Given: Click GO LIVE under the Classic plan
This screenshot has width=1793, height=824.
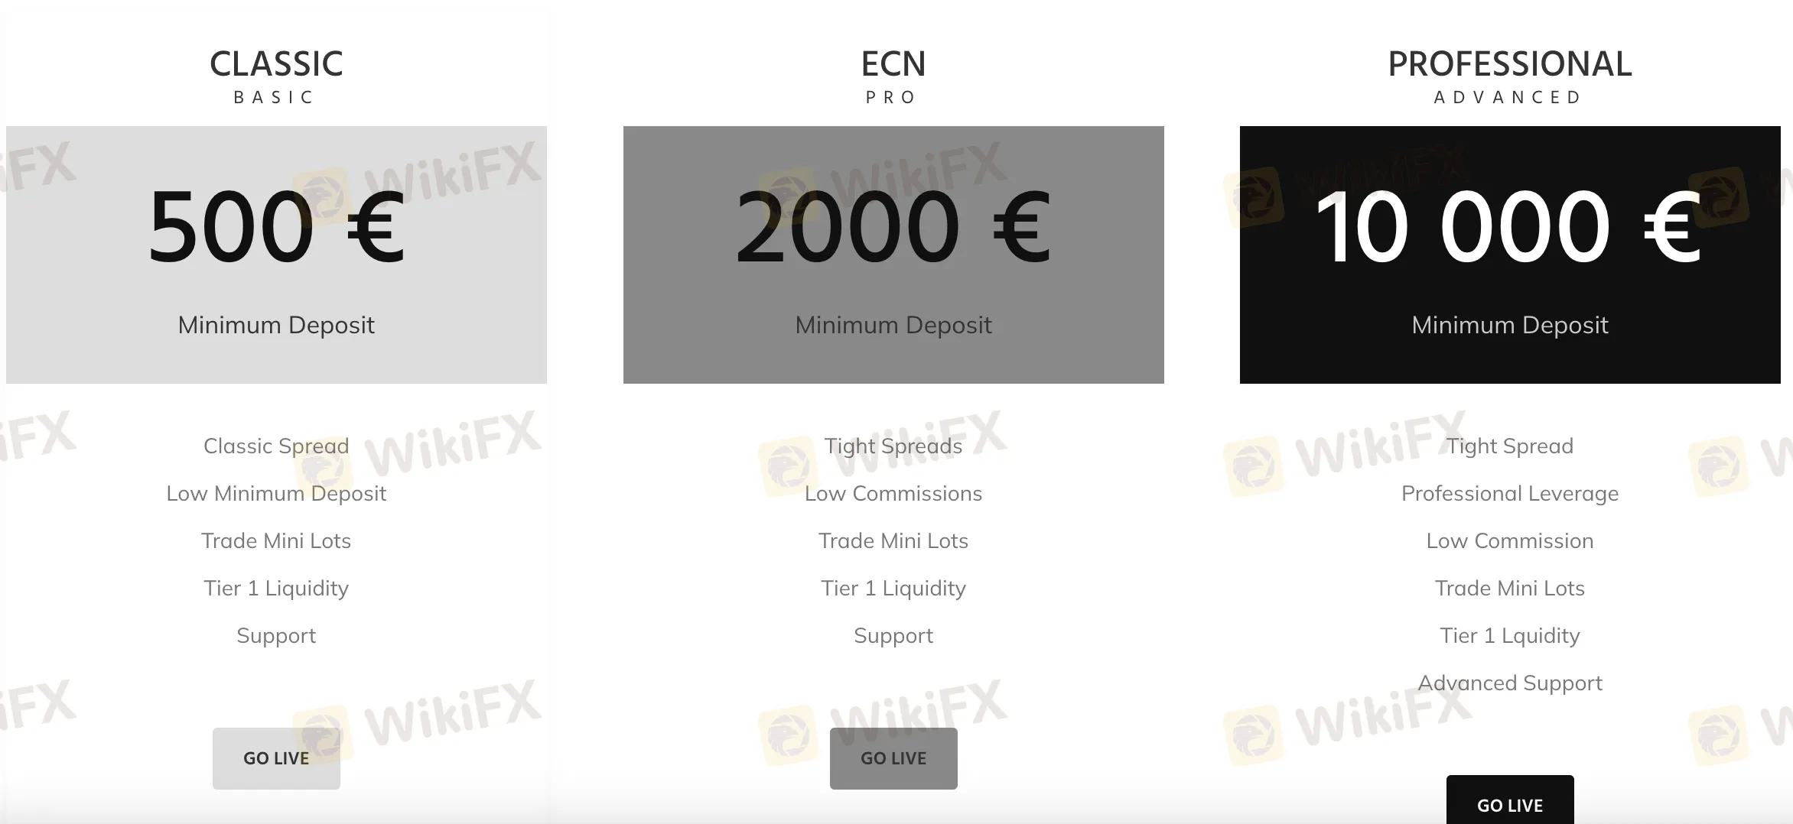Looking at the screenshot, I should point(276,758).
